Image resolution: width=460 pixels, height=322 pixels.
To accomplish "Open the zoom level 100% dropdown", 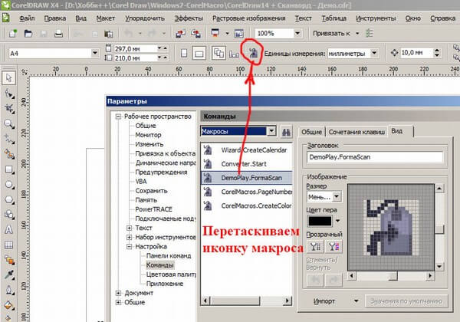I will point(297,33).
